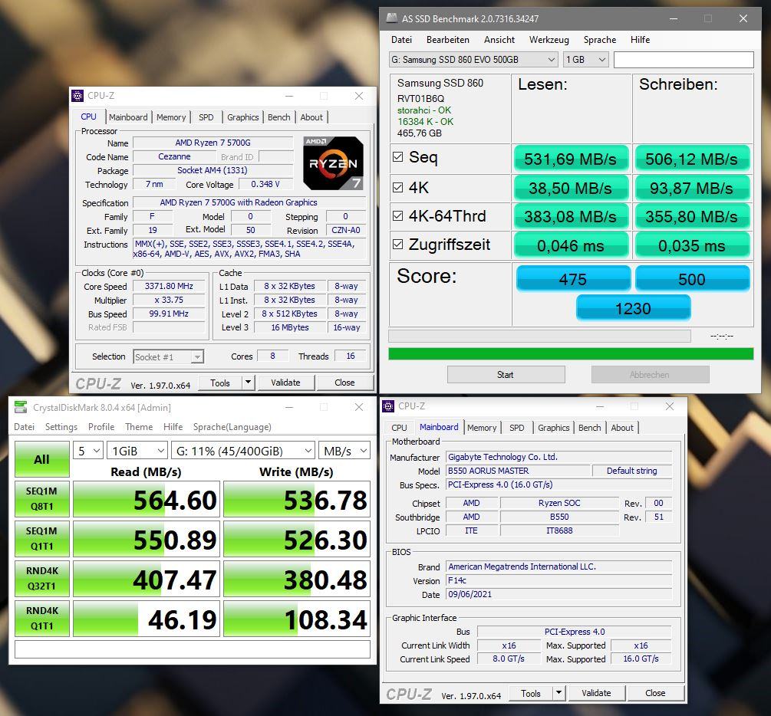This screenshot has height=716, width=771.
Task: Click Tools button in the top CPU-Z window
Action: tap(220, 383)
